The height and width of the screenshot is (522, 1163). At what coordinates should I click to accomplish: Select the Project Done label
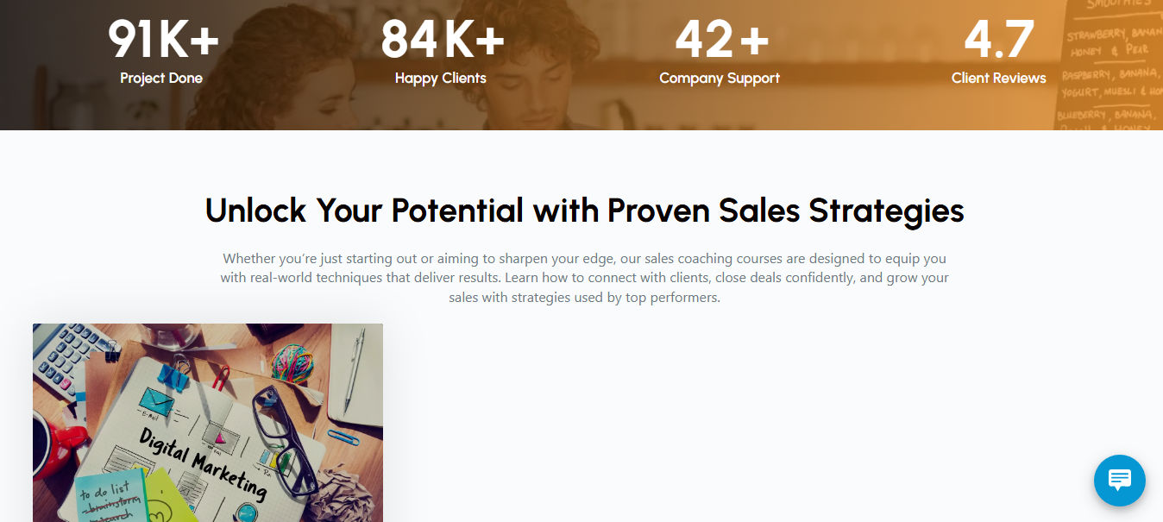(x=161, y=79)
